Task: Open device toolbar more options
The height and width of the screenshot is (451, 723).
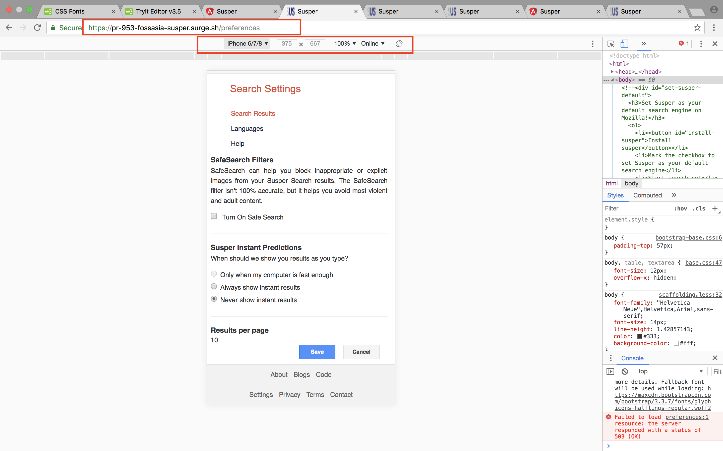Action: click(593, 44)
